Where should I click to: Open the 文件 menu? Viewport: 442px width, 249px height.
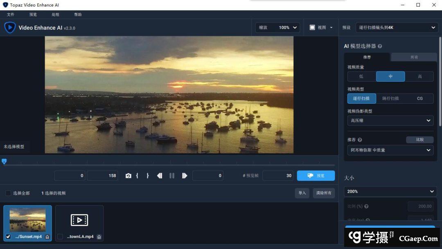(11, 15)
